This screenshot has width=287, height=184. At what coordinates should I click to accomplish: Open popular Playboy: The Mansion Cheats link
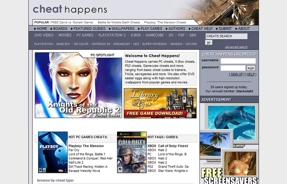tap(165, 22)
